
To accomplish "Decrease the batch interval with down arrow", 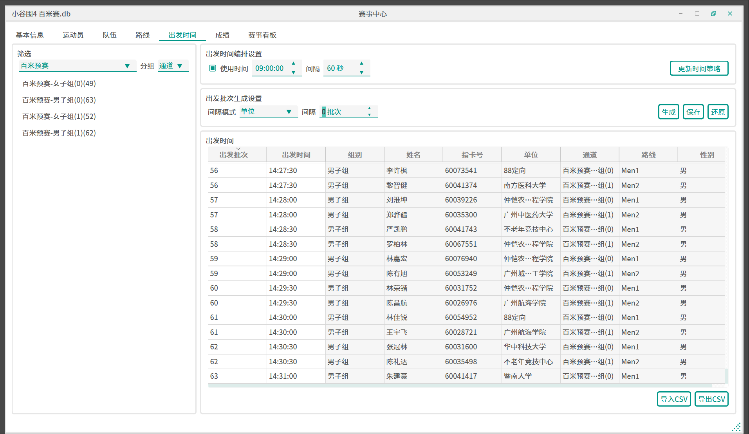I will click(x=369, y=115).
